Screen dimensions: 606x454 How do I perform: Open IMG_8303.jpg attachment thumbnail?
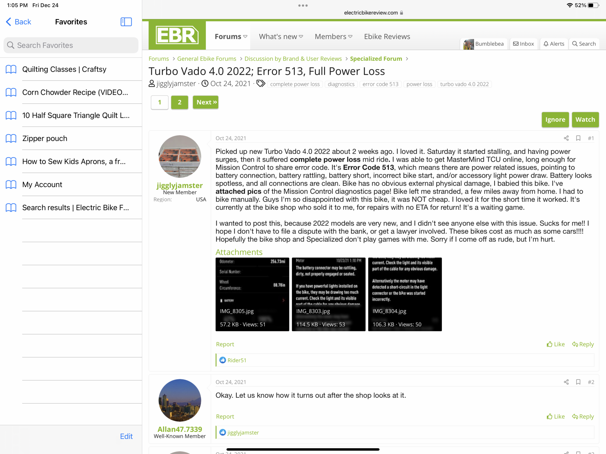(328, 294)
